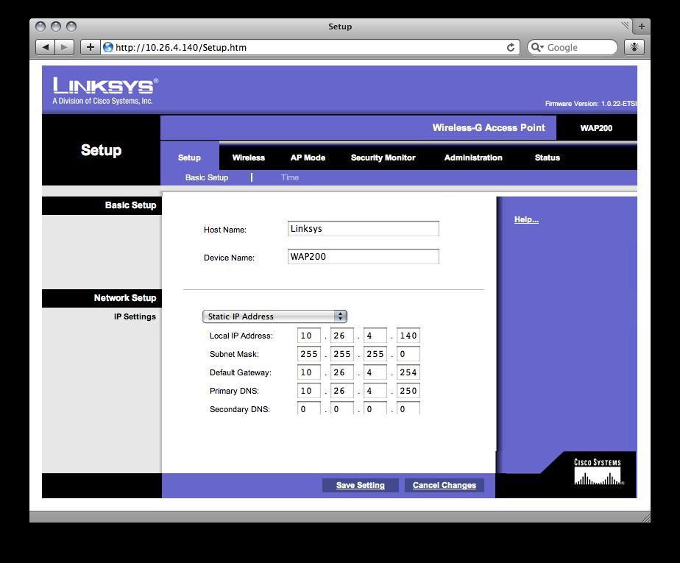Viewport: 680px width, 563px height.
Task: Click the Firmware Version 1.0.22-ETSI text
Action: (591, 104)
